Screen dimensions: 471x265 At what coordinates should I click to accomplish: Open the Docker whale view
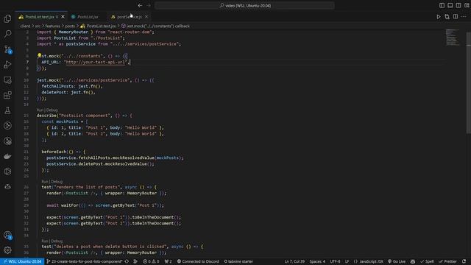[7, 156]
